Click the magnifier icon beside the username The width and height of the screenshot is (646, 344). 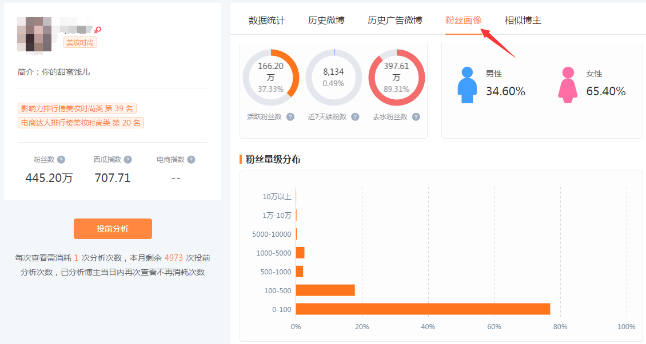(99, 29)
